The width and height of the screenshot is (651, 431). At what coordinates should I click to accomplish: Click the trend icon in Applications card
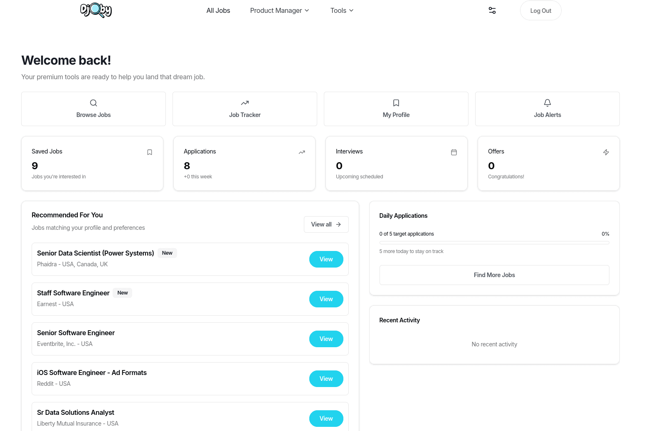click(x=302, y=152)
